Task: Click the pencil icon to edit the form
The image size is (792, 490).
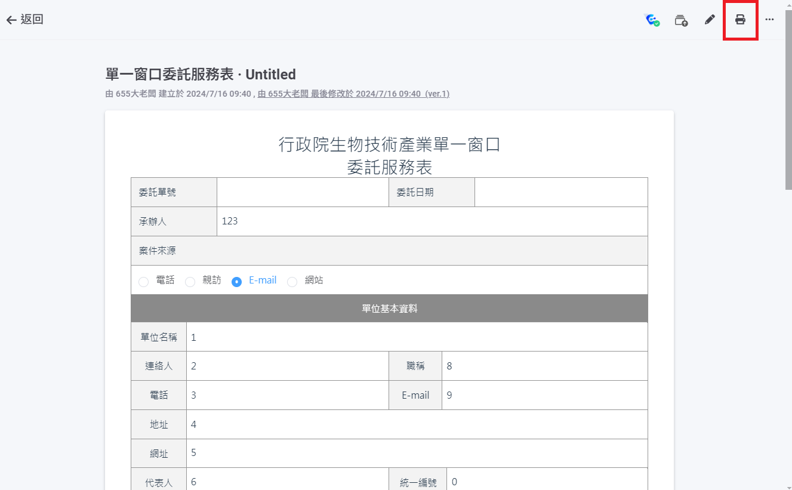Action: (x=710, y=20)
